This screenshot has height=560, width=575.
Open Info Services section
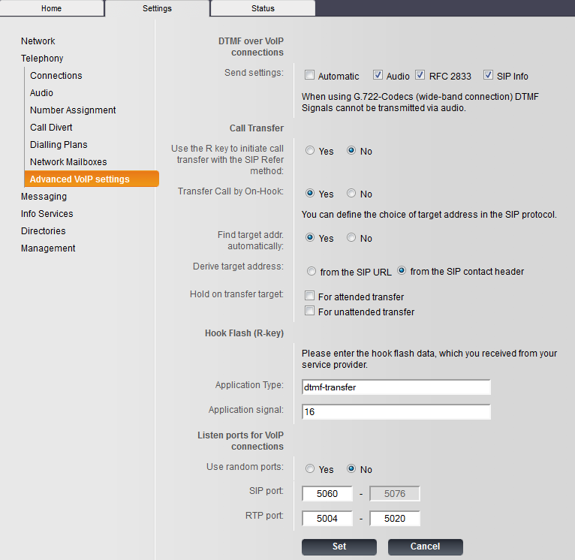click(47, 214)
